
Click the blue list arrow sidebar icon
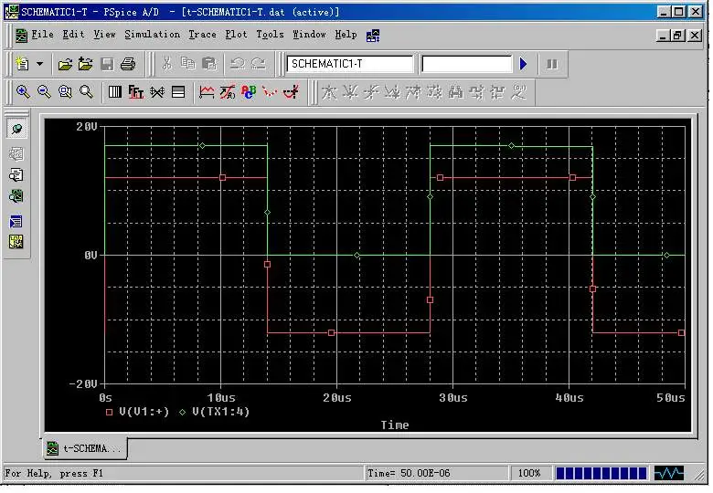coord(16,222)
